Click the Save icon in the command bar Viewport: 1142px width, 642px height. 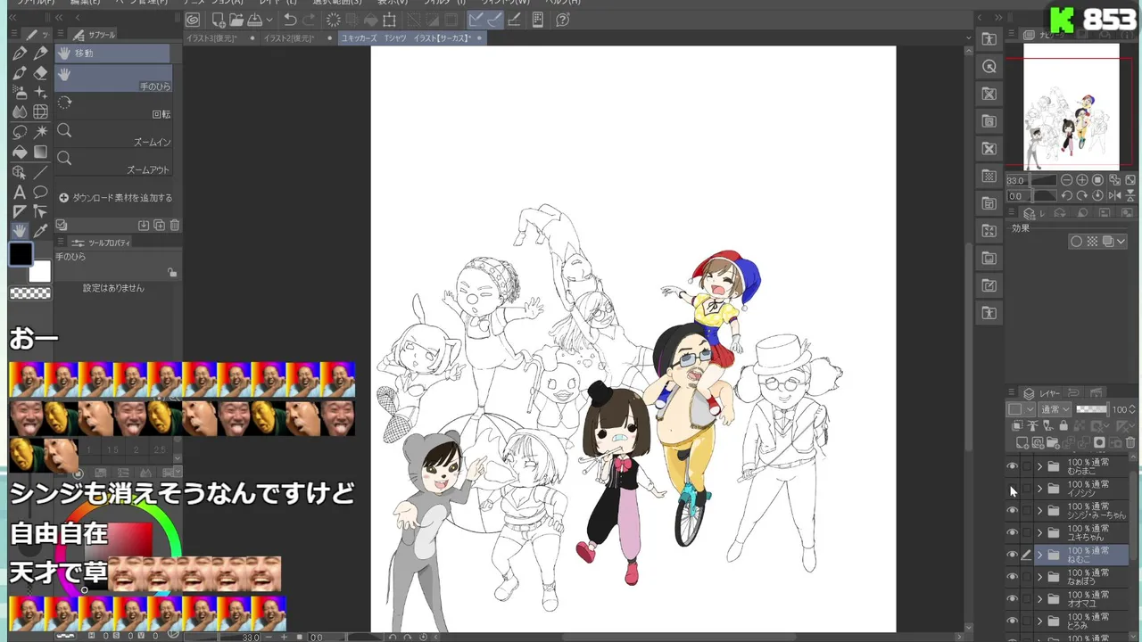coord(254,20)
